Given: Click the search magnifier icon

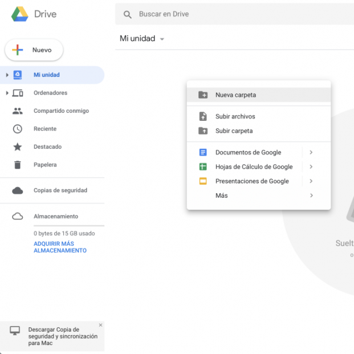Looking at the screenshot, I should (x=128, y=14).
